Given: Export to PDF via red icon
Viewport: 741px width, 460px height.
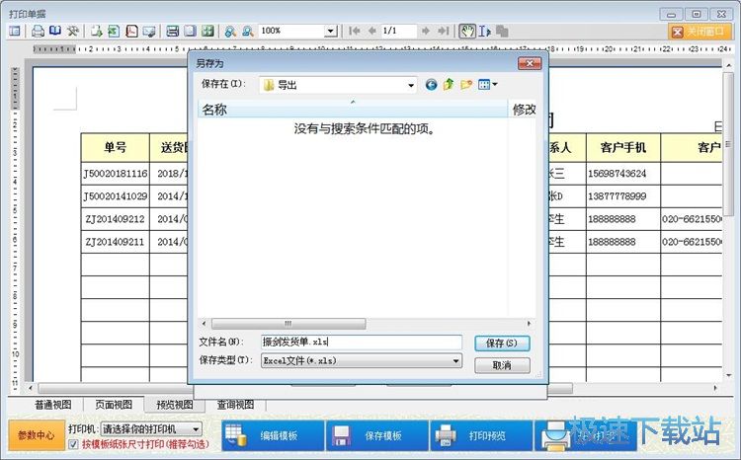Looking at the screenshot, I should tap(131, 32).
